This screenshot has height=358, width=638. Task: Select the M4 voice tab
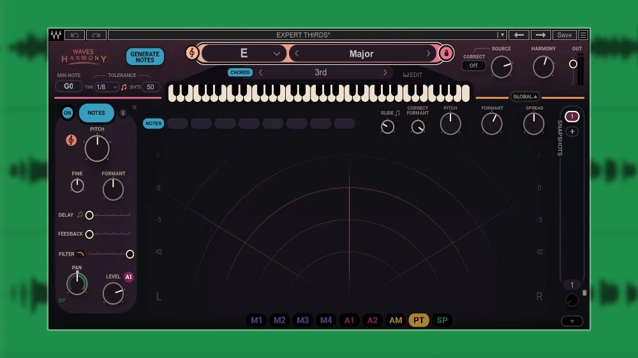[x=326, y=320]
